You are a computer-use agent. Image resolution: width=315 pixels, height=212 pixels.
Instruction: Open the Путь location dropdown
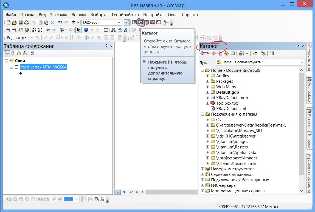click(302, 62)
